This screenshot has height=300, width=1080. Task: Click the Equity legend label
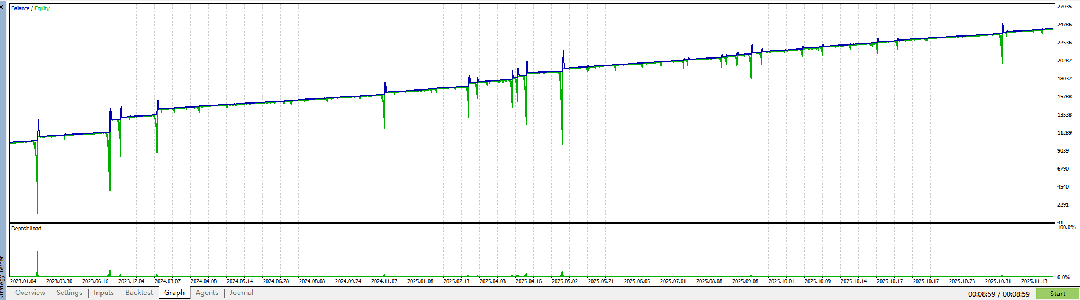tap(42, 8)
